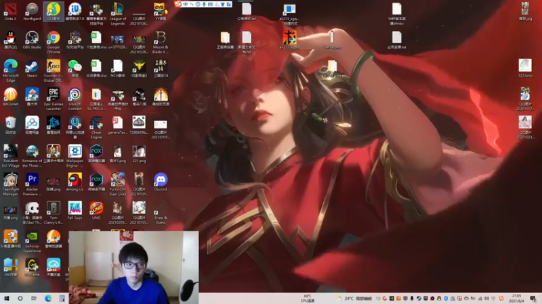Open the Romance of the Three Kingdoms shortcut
Screen dimensions: 542x304
point(32,156)
